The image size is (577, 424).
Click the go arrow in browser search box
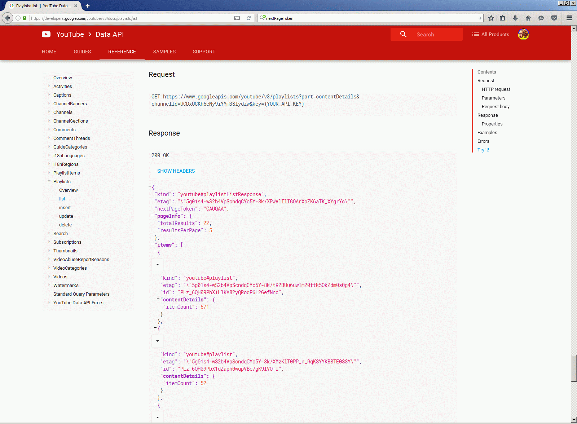[480, 18]
